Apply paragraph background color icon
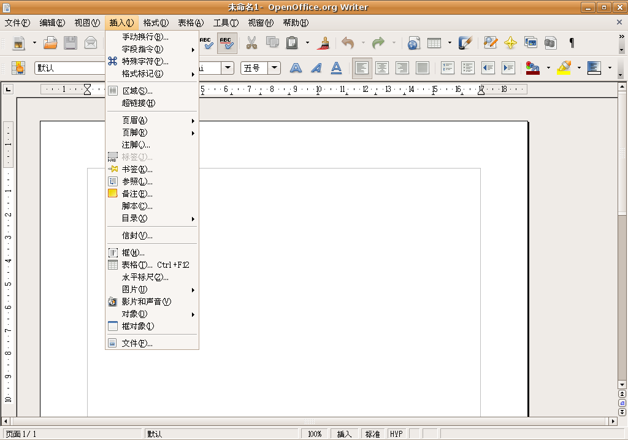 point(594,68)
